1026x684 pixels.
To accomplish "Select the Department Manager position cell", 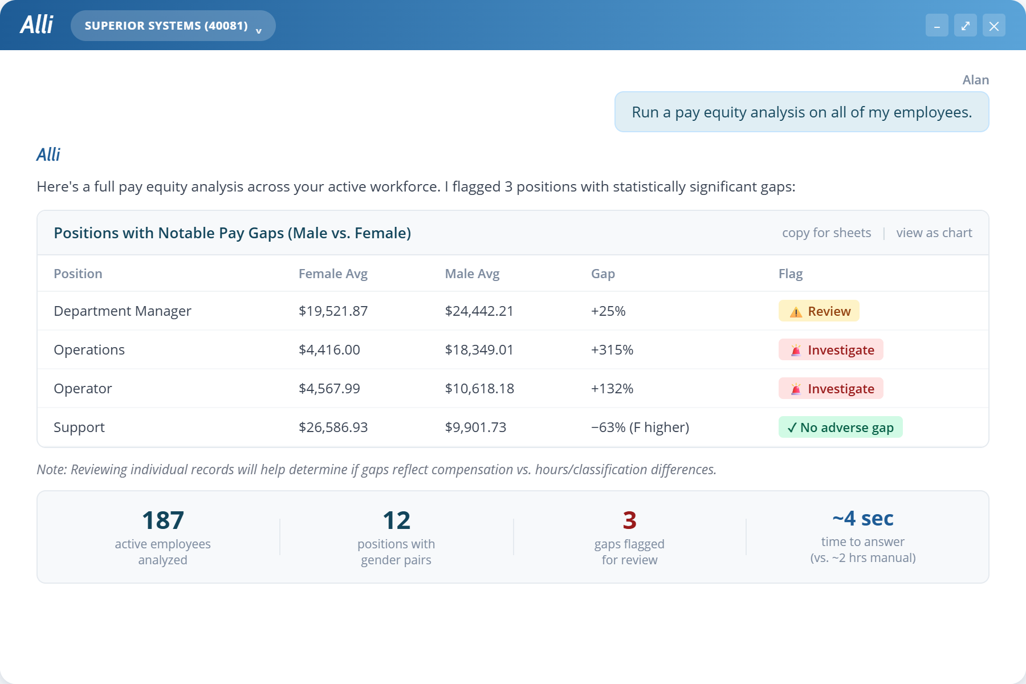I will point(123,311).
